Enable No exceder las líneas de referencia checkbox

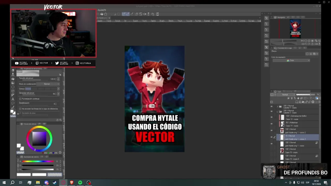(20, 109)
